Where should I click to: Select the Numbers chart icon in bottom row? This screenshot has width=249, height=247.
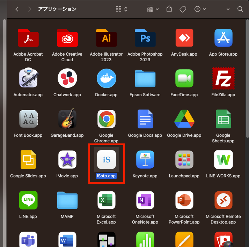tap(145, 239)
